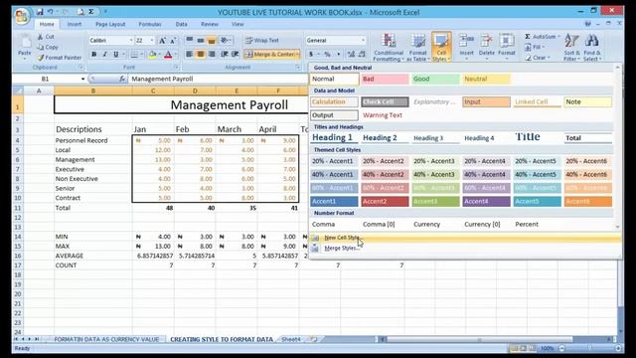Click the Cell Styles button
Viewport: 636px width, 358px height.
coord(441,48)
